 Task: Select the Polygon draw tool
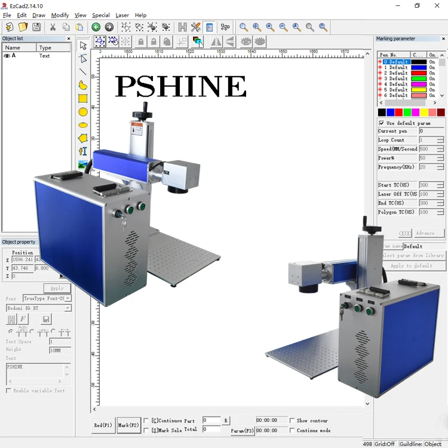click(x=83, y=139)
